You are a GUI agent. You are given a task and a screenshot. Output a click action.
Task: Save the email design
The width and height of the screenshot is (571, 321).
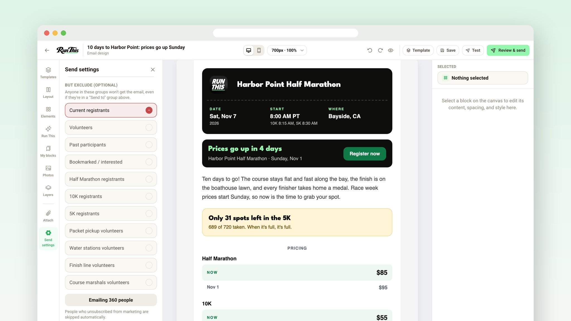[x=448, y=50]
